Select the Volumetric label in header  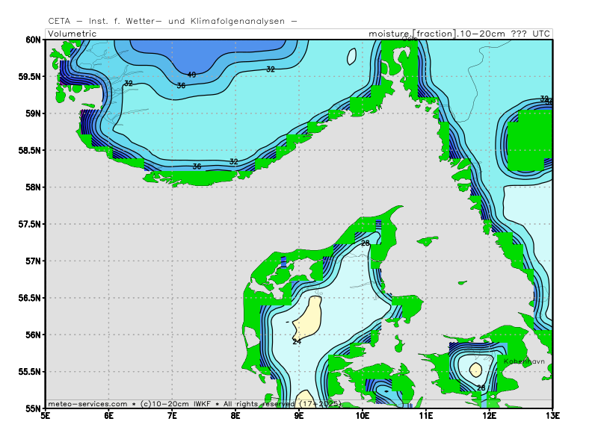pos(73,34)
